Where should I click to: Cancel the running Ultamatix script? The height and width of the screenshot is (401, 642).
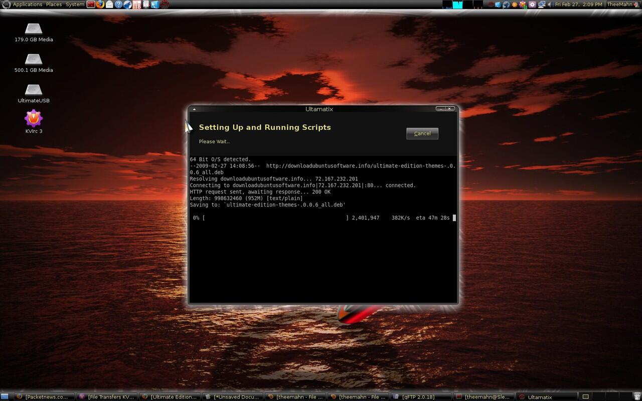click(x=422, y=133)
